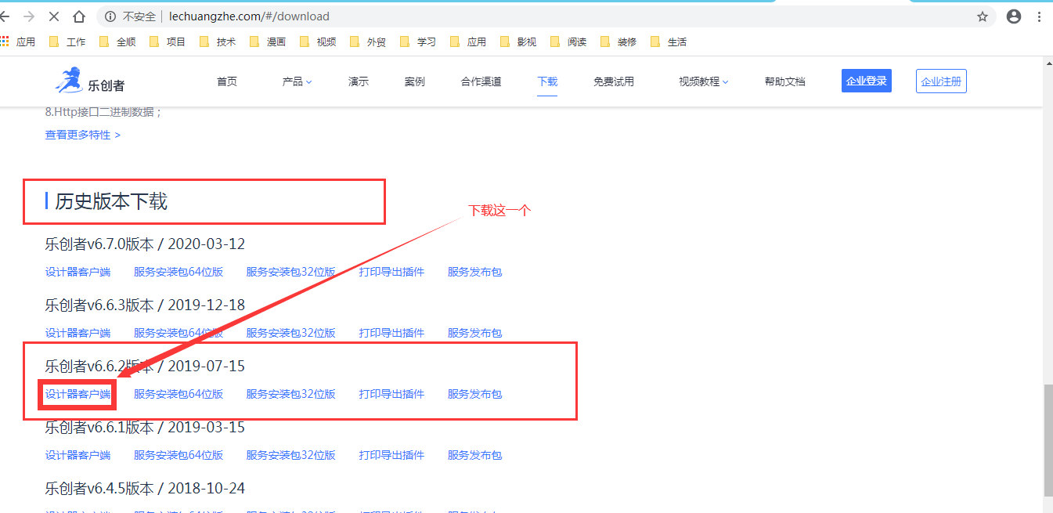Open the 应用 apps grid shortcut
1053x513 pixels.
click(18, 42)
